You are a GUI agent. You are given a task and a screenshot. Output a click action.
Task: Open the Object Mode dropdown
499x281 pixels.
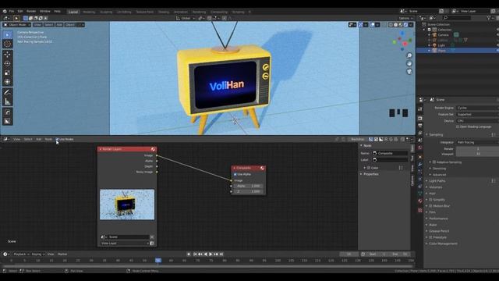(17, 24)
